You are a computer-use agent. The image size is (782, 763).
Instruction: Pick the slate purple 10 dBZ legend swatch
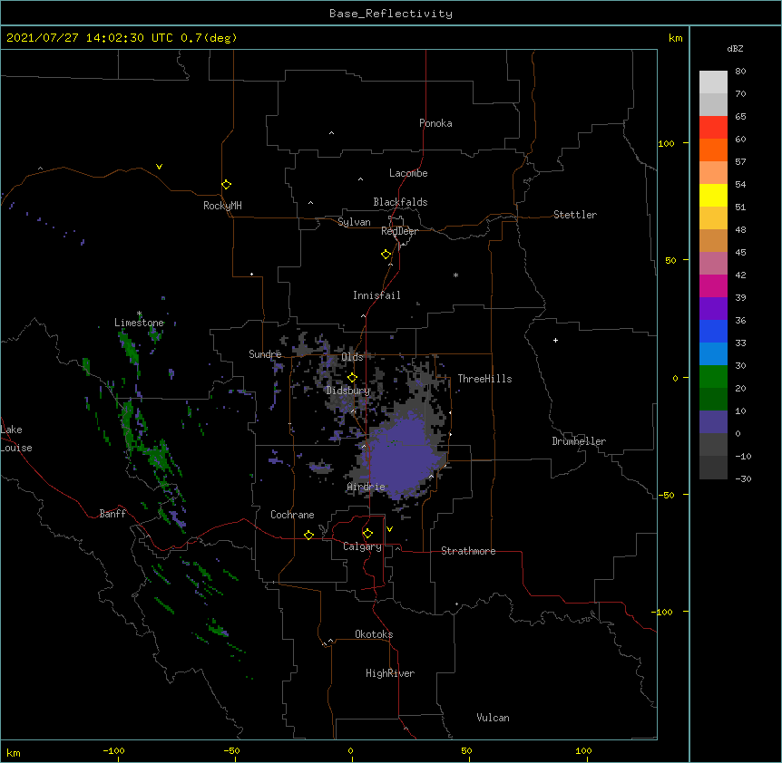pyautogui.click(x=713, y=422)
